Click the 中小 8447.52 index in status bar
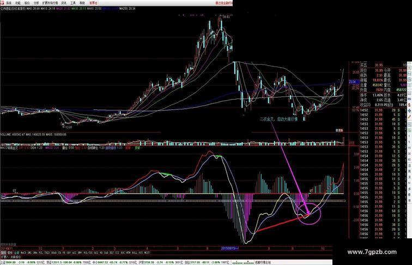 pos(101,262)
